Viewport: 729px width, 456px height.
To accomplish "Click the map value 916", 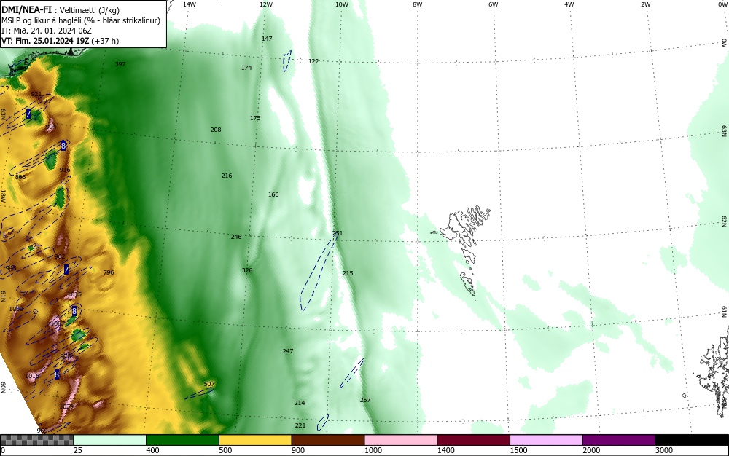I will [x=65, y=170].
